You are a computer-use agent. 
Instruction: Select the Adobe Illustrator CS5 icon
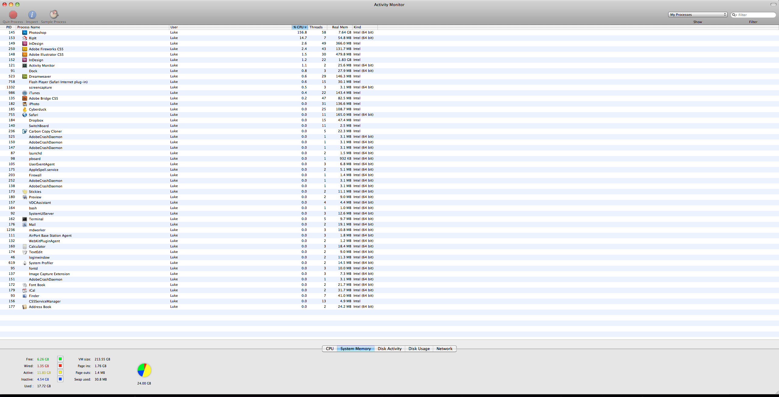pyautogui.click(x=25, y=55)
